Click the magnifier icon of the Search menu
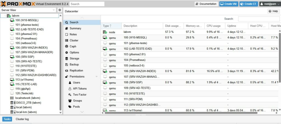 67,23
